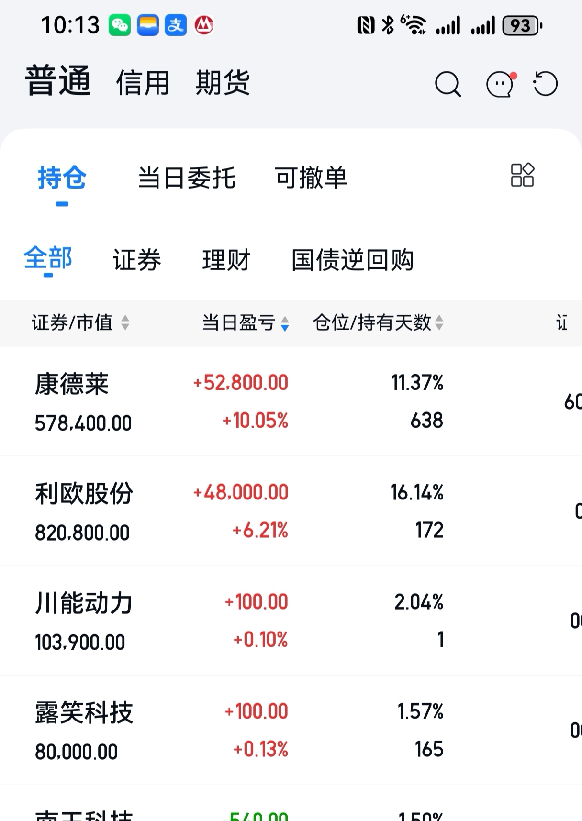Tap the refresh icon
Viewport: 582px width, 821px height.
point(546,84)
